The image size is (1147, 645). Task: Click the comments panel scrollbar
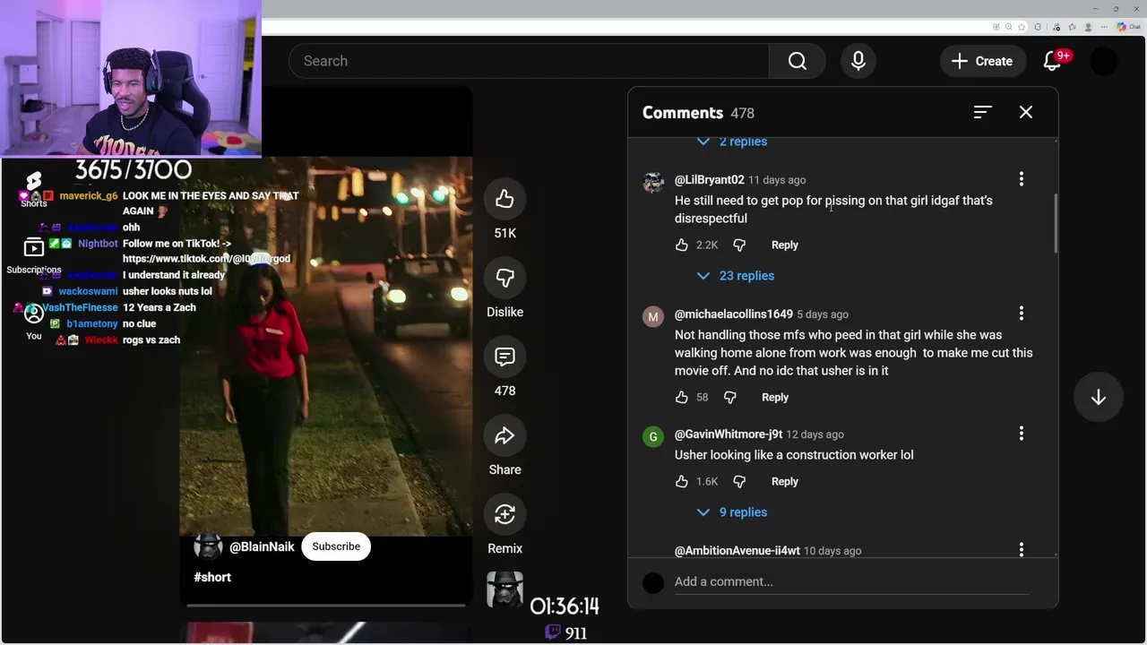1056,224
